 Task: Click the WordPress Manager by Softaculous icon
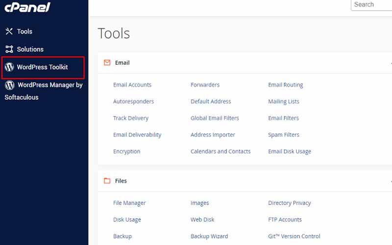(x=10, y=85)
